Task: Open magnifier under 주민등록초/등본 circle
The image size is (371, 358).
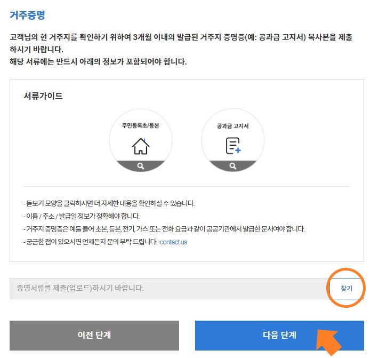Action: [141, 166]
